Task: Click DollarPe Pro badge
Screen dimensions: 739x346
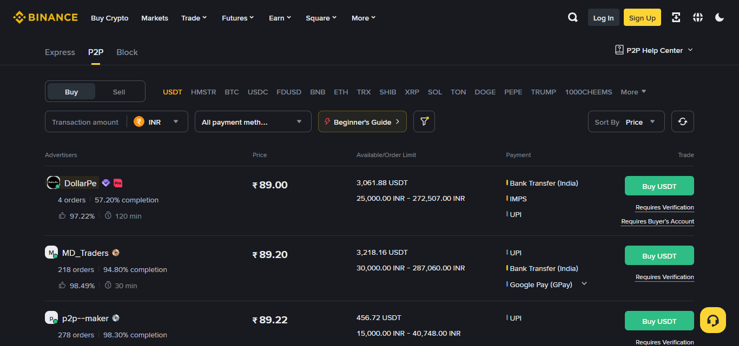Action: 118,183
